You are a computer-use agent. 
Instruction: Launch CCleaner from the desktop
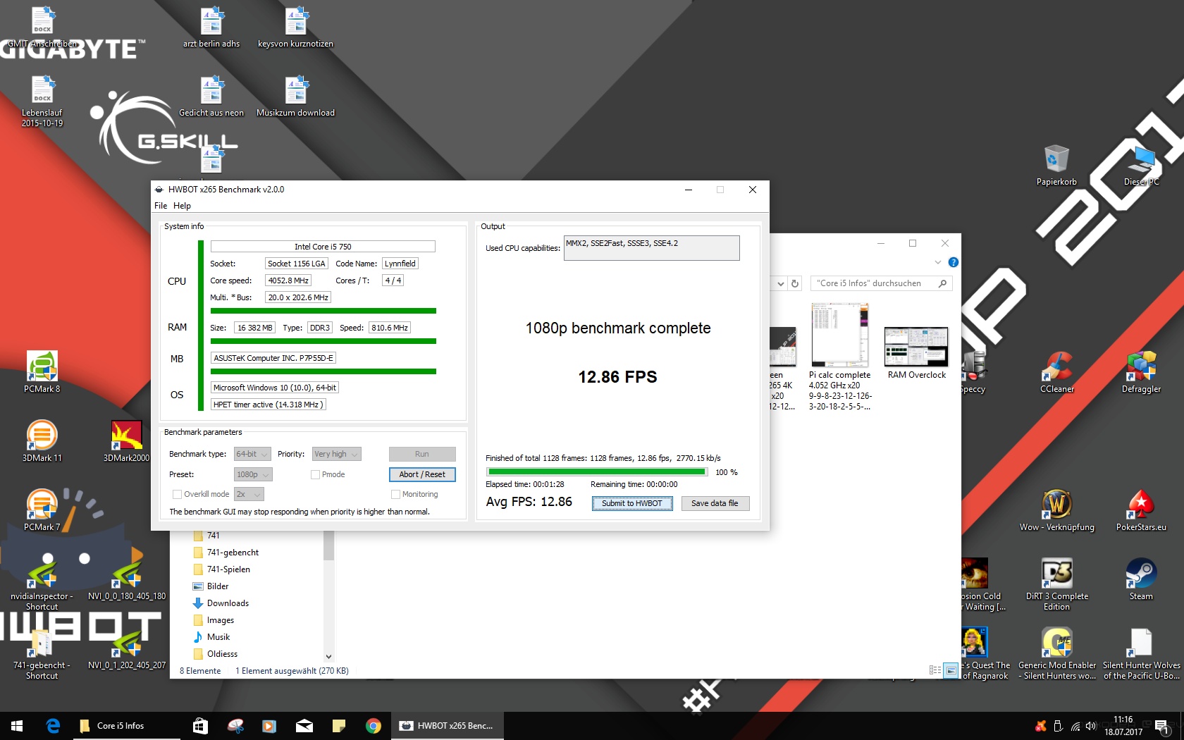tap(1056, 371)
